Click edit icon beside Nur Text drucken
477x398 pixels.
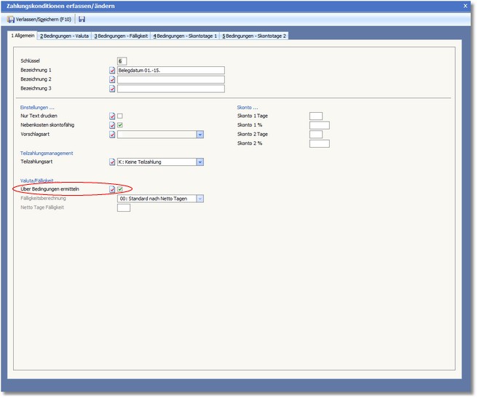[x=112, y=116]
